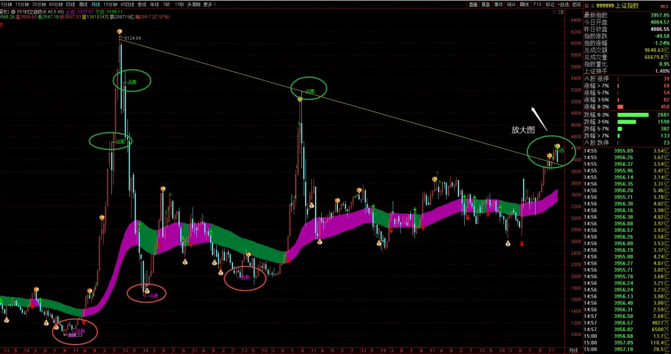The height and width of the screenshot is (354, 671).
Task: Click the tick row 3956.68 13.7亿
Action: [x=627, y=336]
